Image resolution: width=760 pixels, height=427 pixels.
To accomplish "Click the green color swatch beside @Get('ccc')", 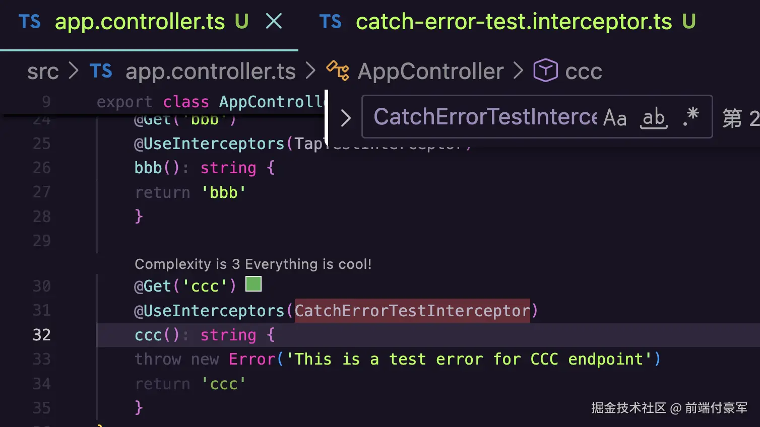I will tap(254, 284).
